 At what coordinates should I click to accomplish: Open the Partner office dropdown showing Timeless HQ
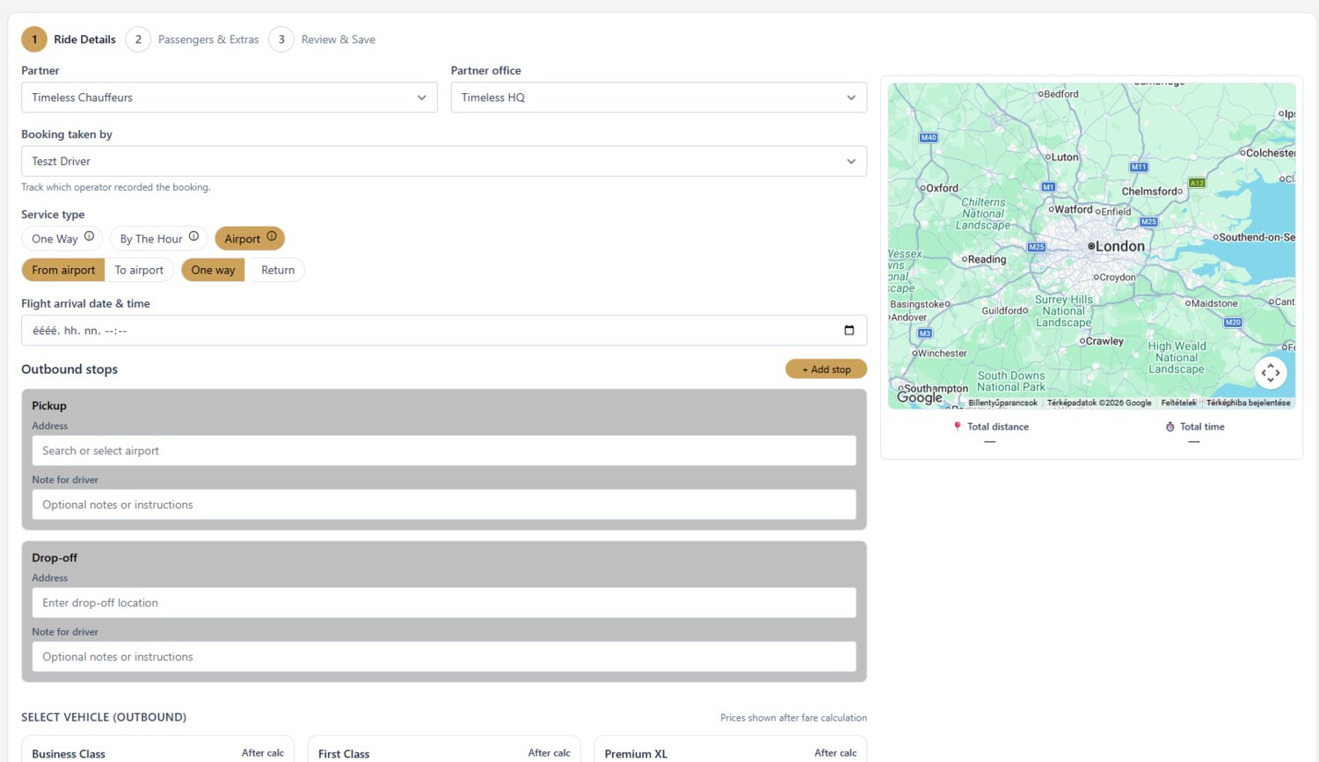659,98
